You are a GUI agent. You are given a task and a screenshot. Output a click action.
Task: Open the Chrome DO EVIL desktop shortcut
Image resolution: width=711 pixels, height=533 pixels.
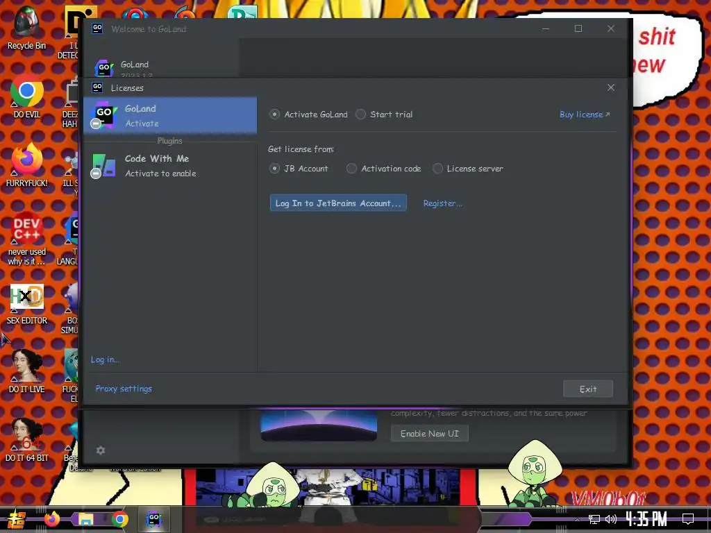(x=27, y=97)
